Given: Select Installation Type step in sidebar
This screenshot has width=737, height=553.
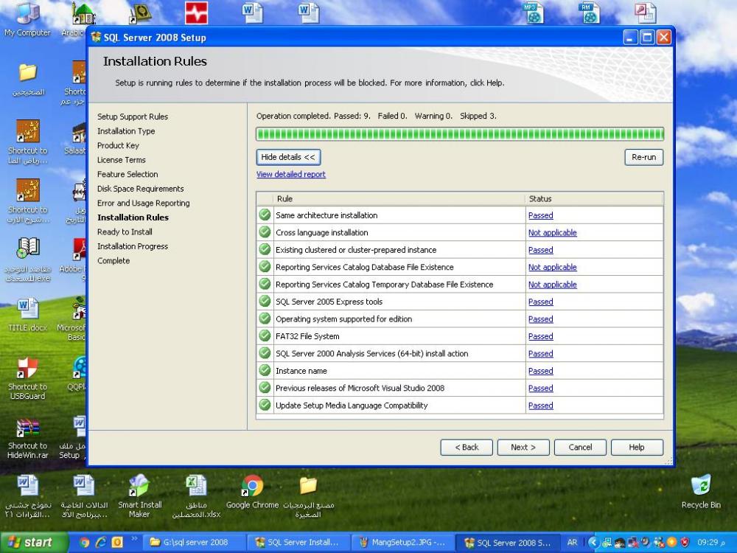Looking at the screenshot, I should (x=126, y=131).
